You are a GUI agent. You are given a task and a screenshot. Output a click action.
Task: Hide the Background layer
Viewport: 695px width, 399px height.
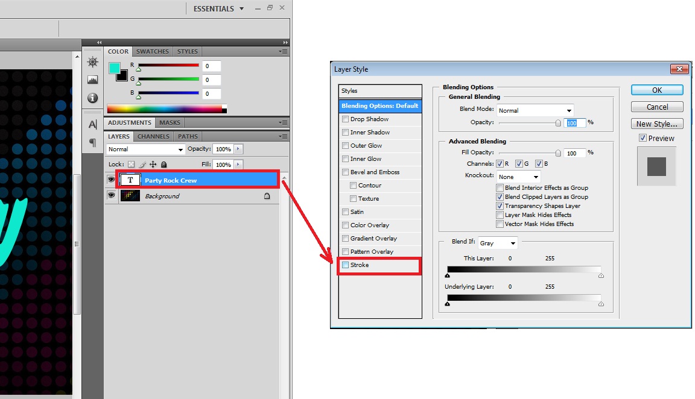pos(111,195)
